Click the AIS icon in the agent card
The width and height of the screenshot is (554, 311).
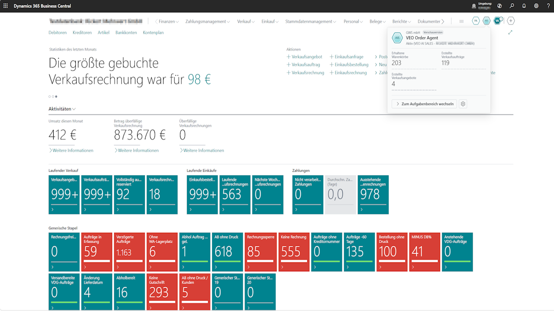pyautogui.click(x=397, y=38)
